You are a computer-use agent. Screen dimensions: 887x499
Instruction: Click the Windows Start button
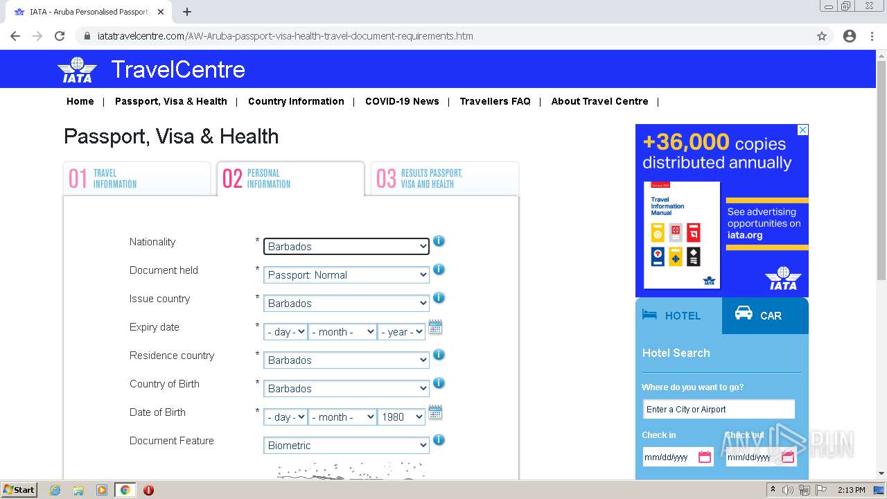tap(19, 490)
